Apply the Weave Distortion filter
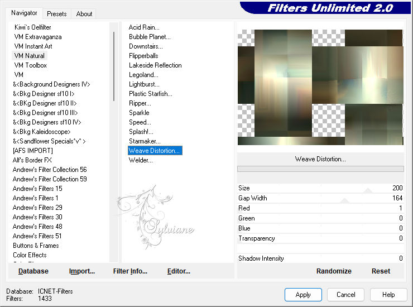The width and height of the screenshot is (413, 307). [303, 295]
